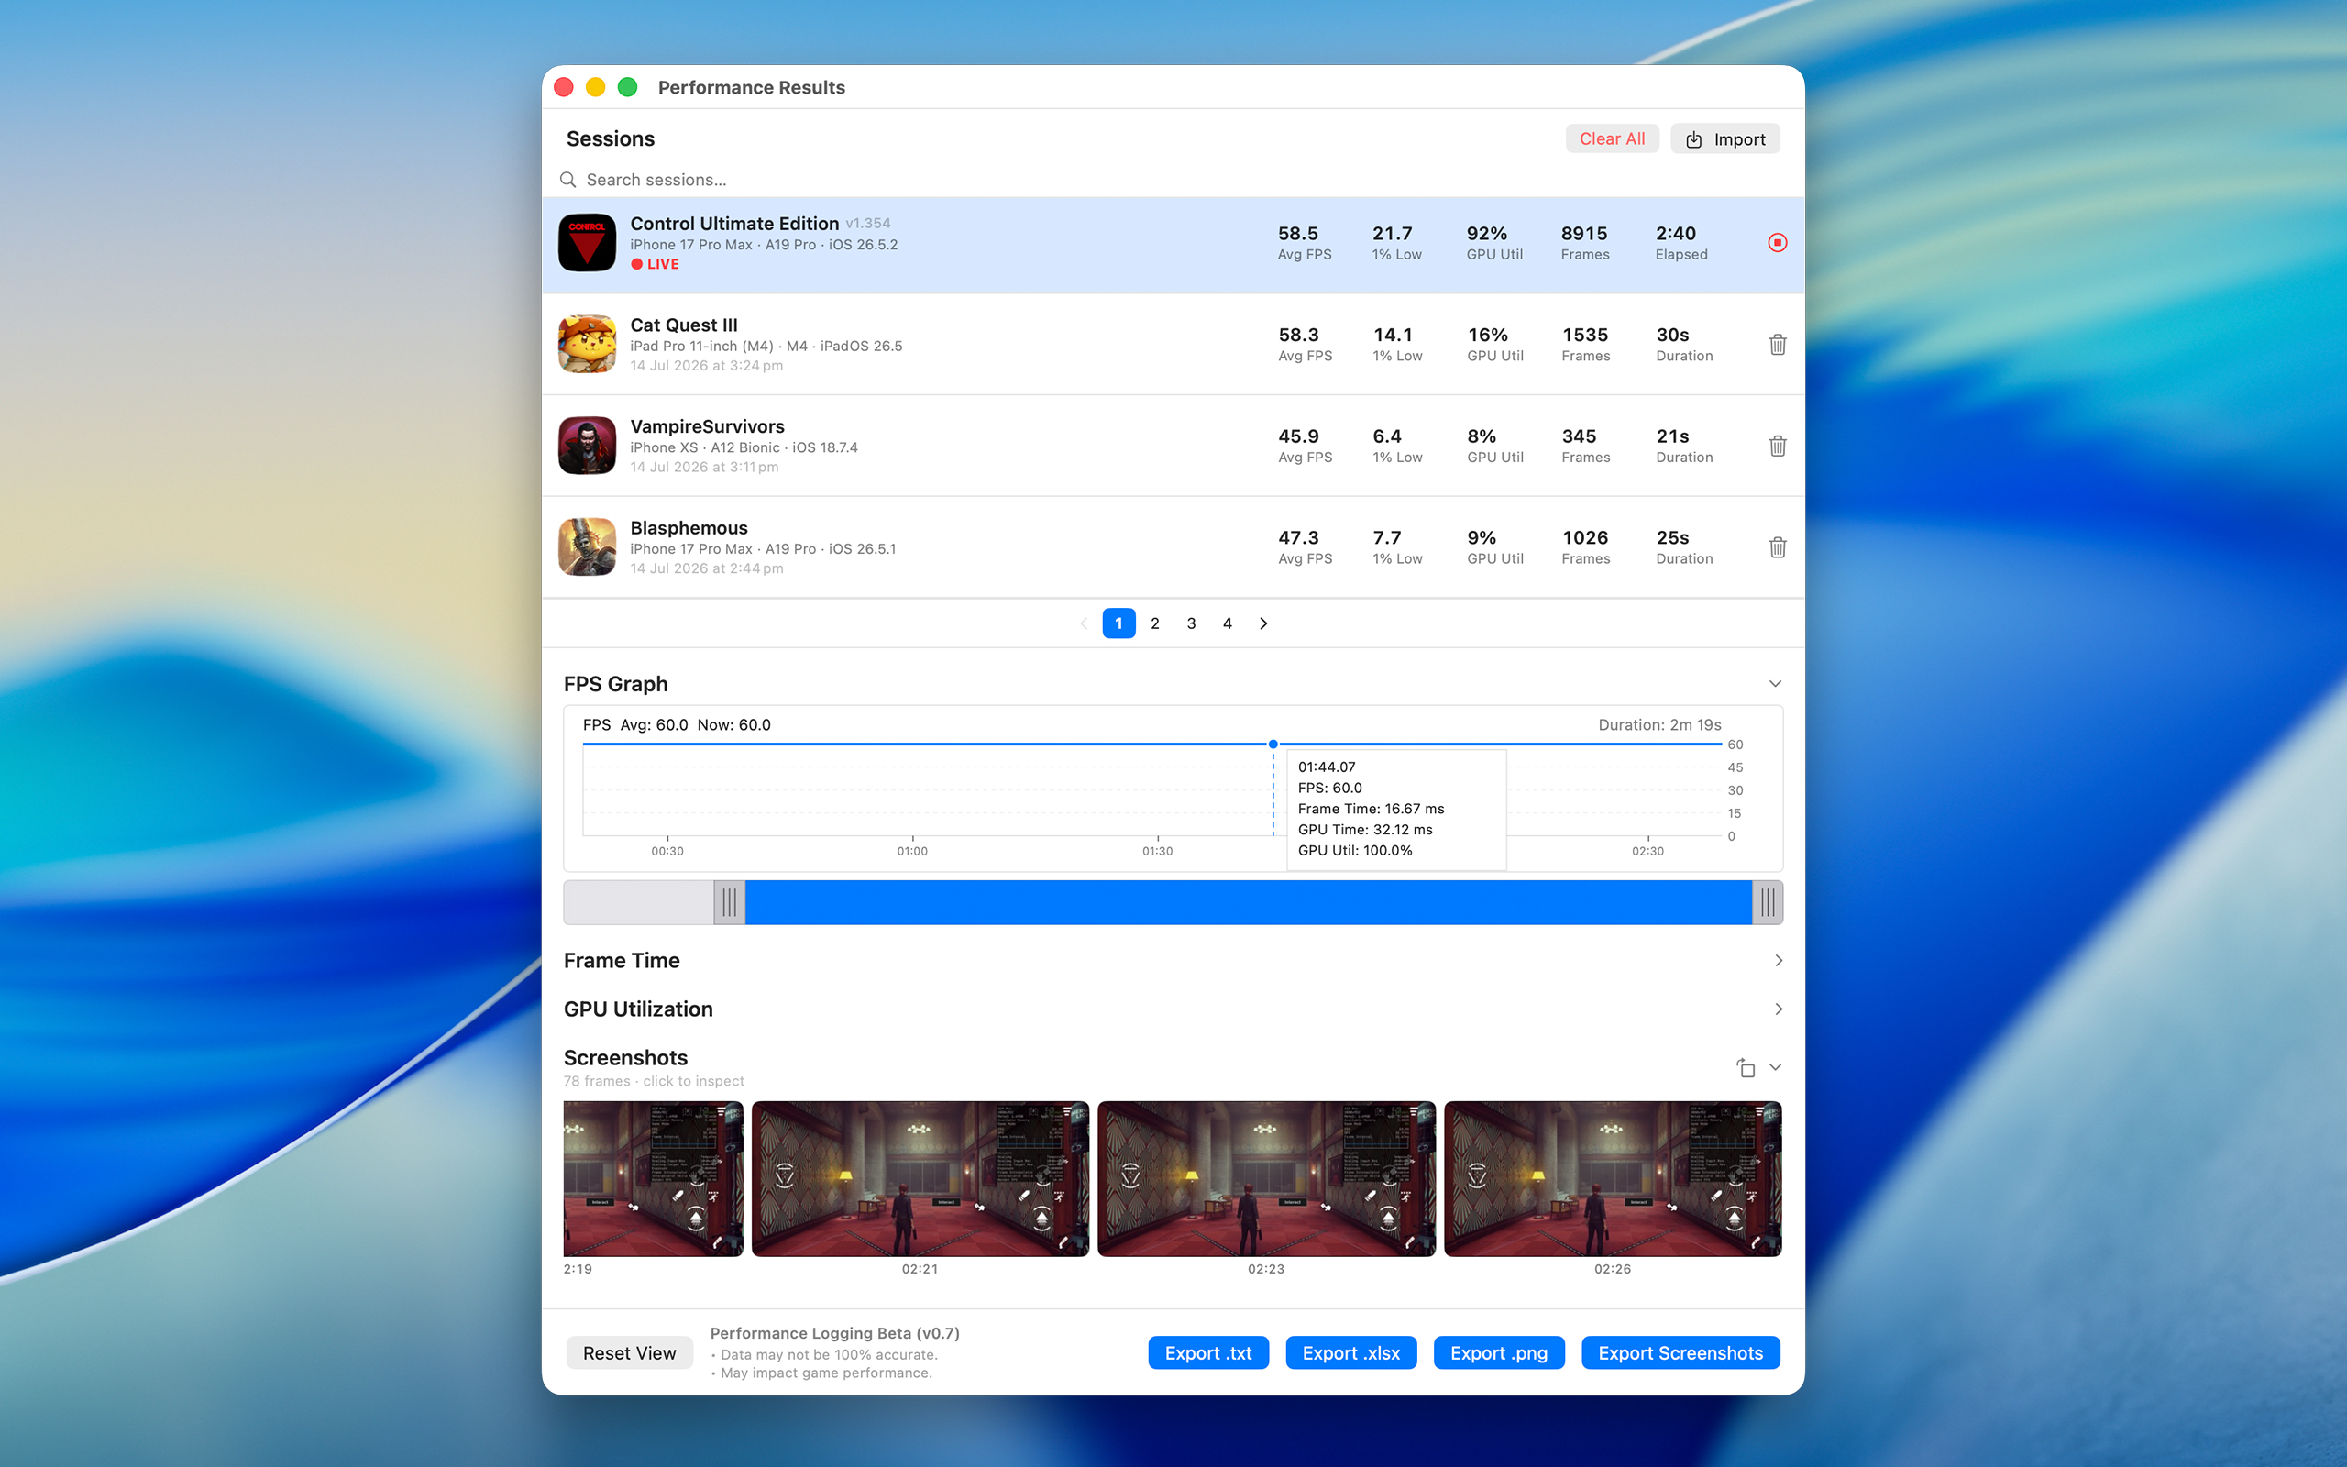Open the screenshot thumbnail at 2:19
The height and width of the screenshot is (1467, 2347).
click(653, 1179)
